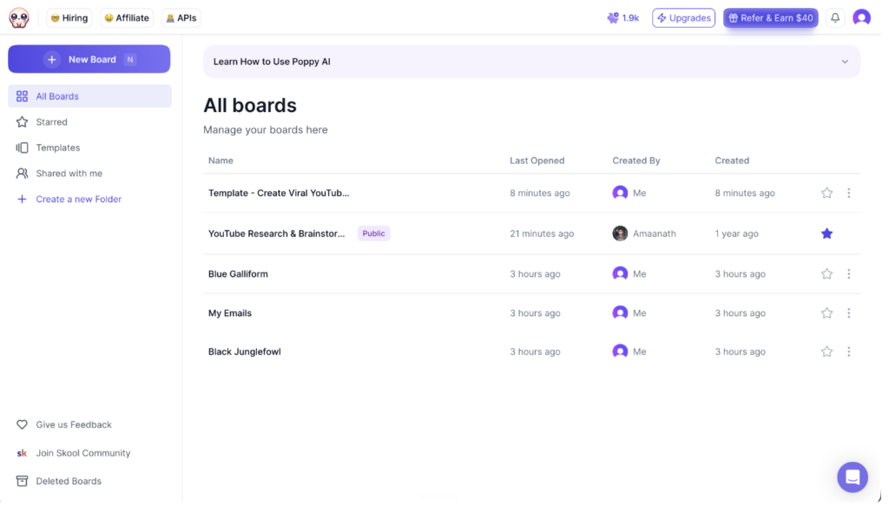This screenshot has height=506, width=889.
Task: Click the Me avatar in My Emails row
Action: coord(620,313)
